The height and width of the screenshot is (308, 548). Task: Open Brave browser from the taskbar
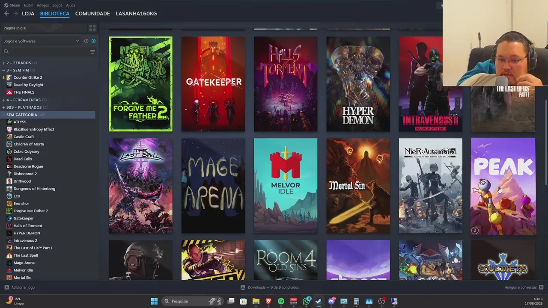pos(268,301)
